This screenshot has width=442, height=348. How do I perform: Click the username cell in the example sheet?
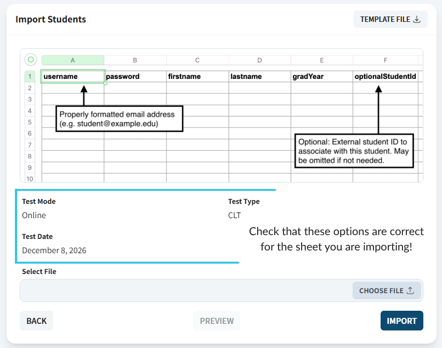point(73,76)
